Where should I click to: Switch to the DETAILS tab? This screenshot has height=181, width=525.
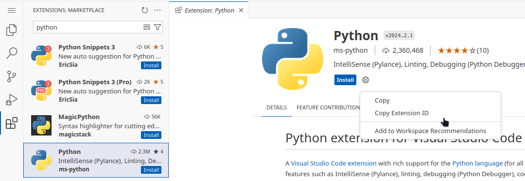277,107
